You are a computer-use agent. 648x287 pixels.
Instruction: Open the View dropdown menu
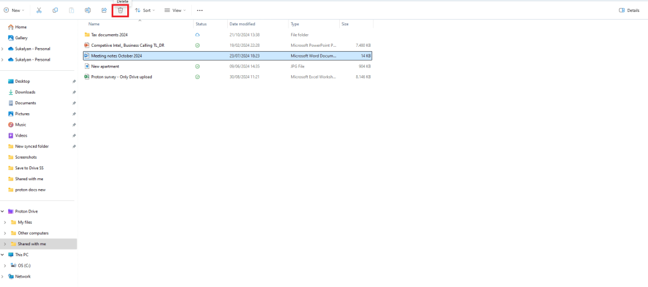tap(175, 10)
